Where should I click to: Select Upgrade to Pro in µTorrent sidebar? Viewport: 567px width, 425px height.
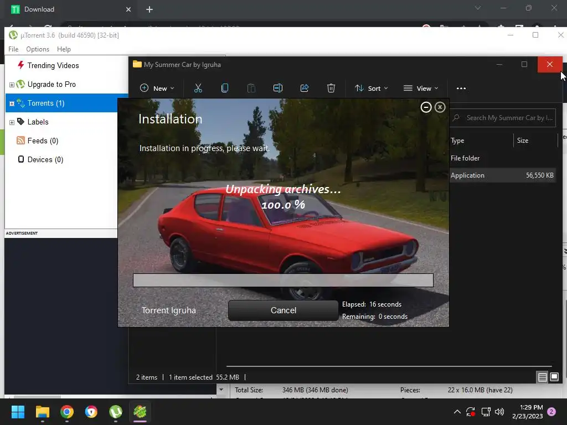coord(51,84)
